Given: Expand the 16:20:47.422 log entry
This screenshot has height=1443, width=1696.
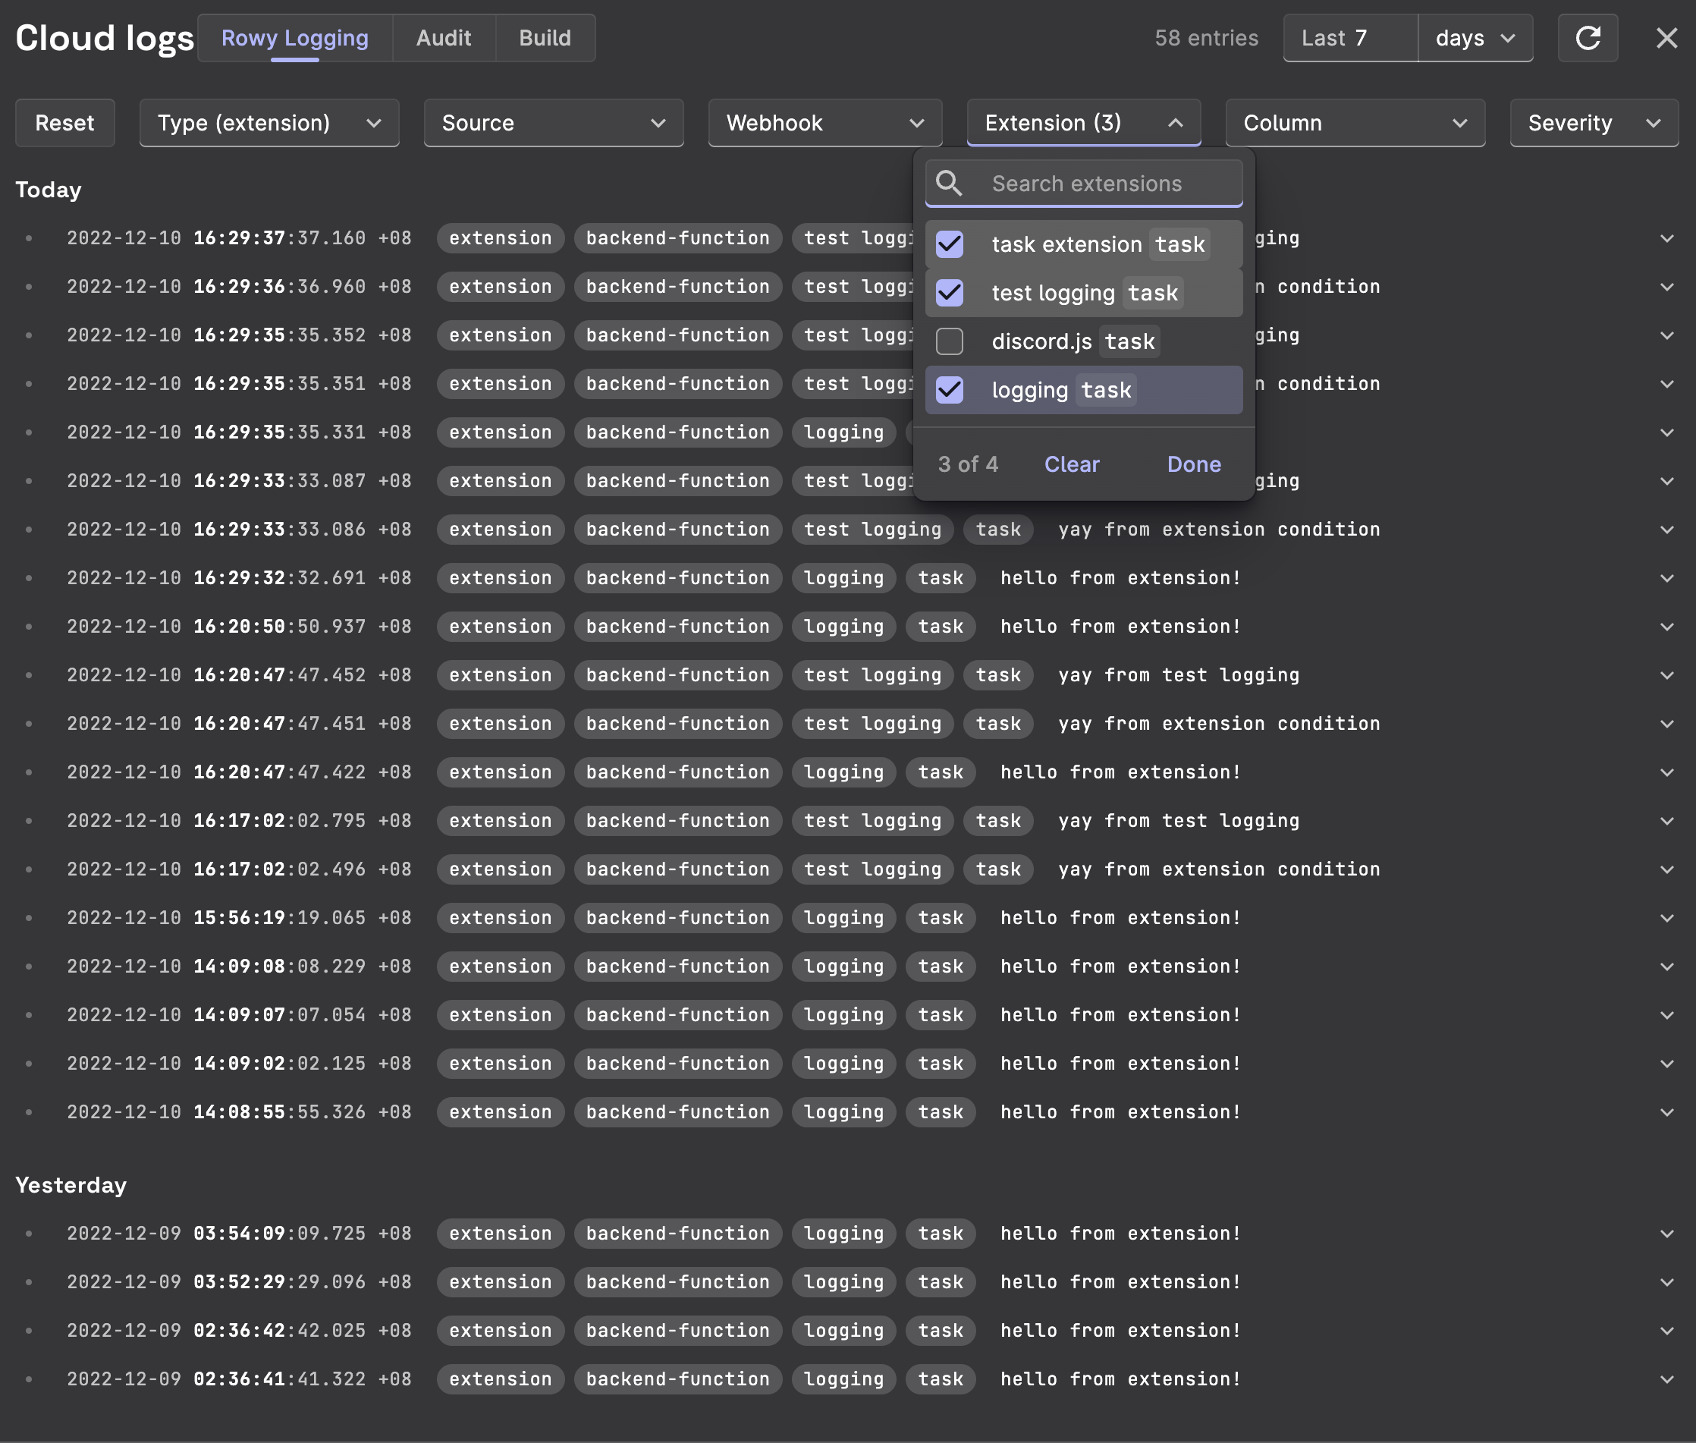Looking at the screenshot, I should tap(1666, 773).
